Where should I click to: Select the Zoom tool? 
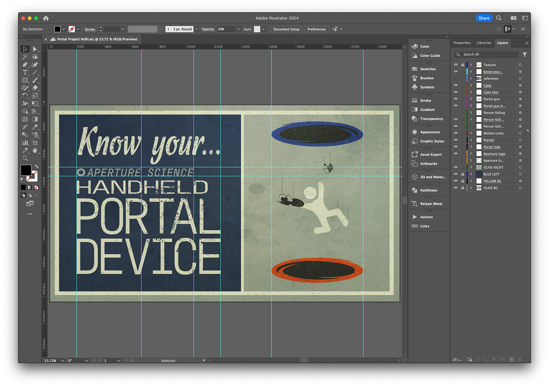pyautogui.click(x=25, y=158)
